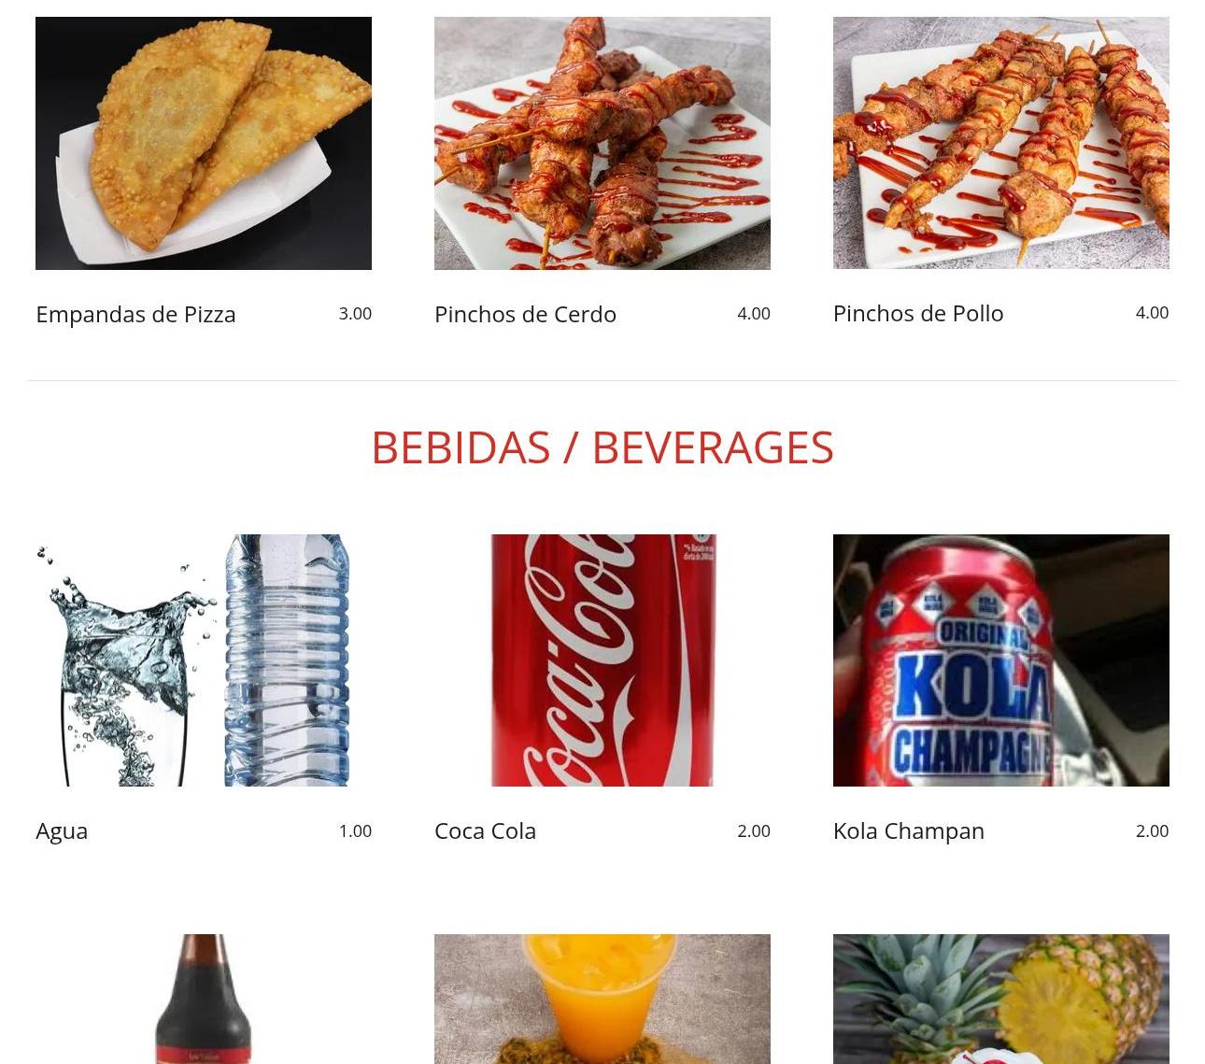Open the Pinchos de Cerdo photo

coord(602,143)
